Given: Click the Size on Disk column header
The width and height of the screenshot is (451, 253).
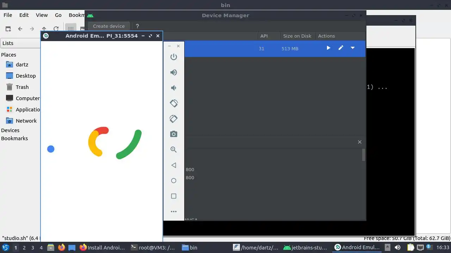Looking at the screenshot, I should [297, 36].
